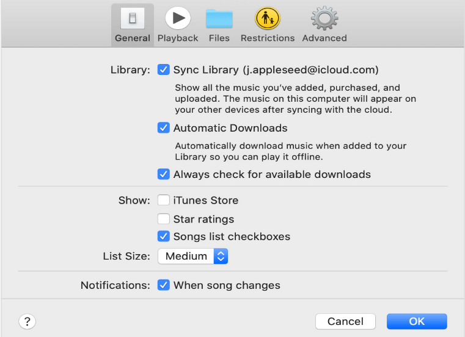Enable the Star ratings checkbox

point(163,219)
